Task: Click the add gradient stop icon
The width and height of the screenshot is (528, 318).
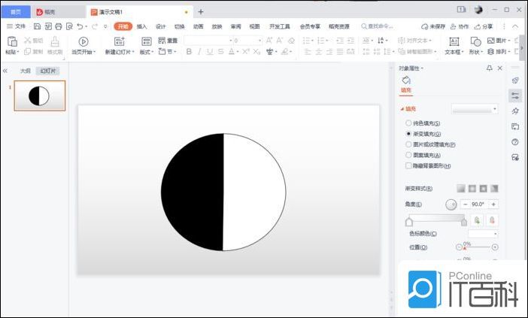Action: (477, 220)
